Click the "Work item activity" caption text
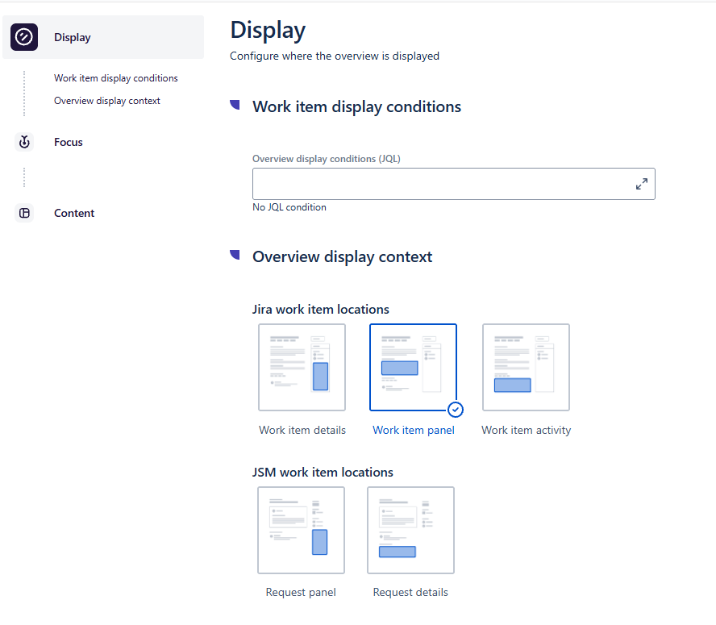Image resolution: width=716 pixels, height=625 pixels. coord(526,430)
